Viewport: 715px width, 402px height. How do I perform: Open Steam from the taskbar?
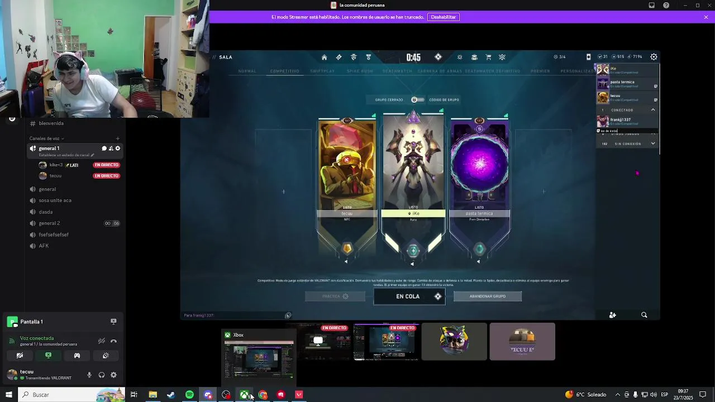[x=171, y=395]
